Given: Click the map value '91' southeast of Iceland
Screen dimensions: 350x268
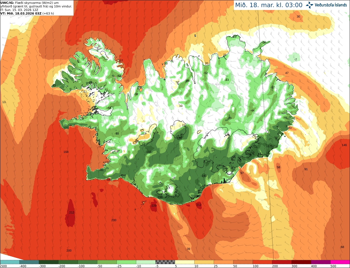Looking at the screenshot, I should (x=306, y=169).
